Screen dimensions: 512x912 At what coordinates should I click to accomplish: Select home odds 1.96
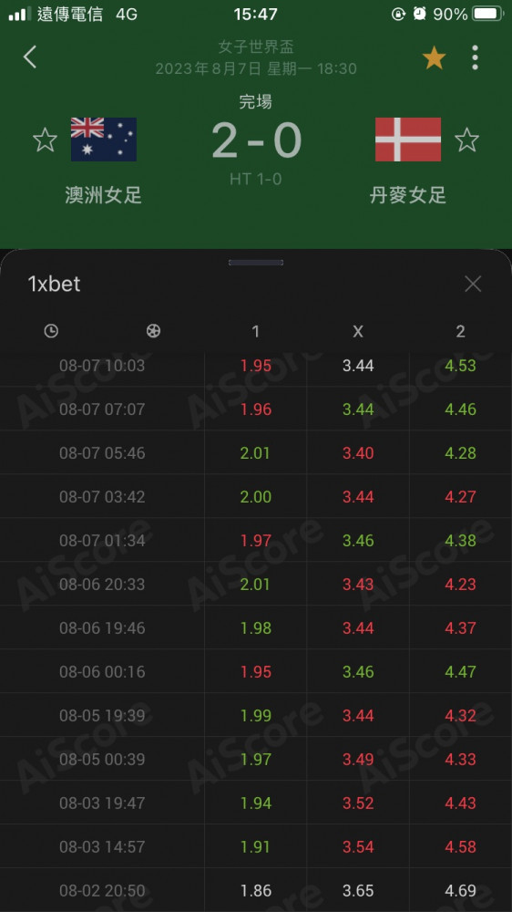256,409
